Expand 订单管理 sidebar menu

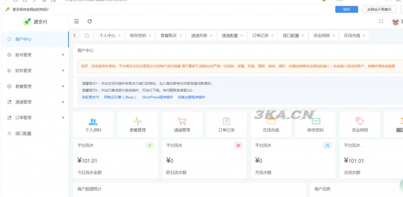point(35,118)
